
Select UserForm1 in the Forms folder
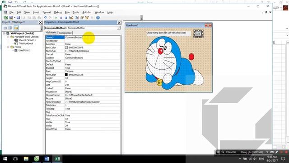tap(24, 50)
